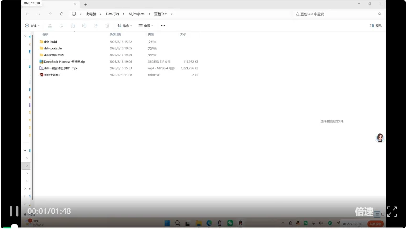
Task: Open Task View on taskbar
Action: tap(188, 223)
